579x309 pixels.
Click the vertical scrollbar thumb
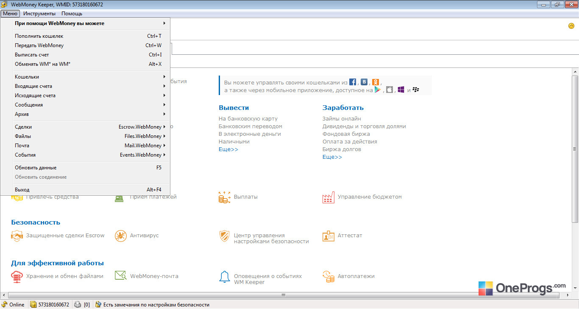[575, 149]
